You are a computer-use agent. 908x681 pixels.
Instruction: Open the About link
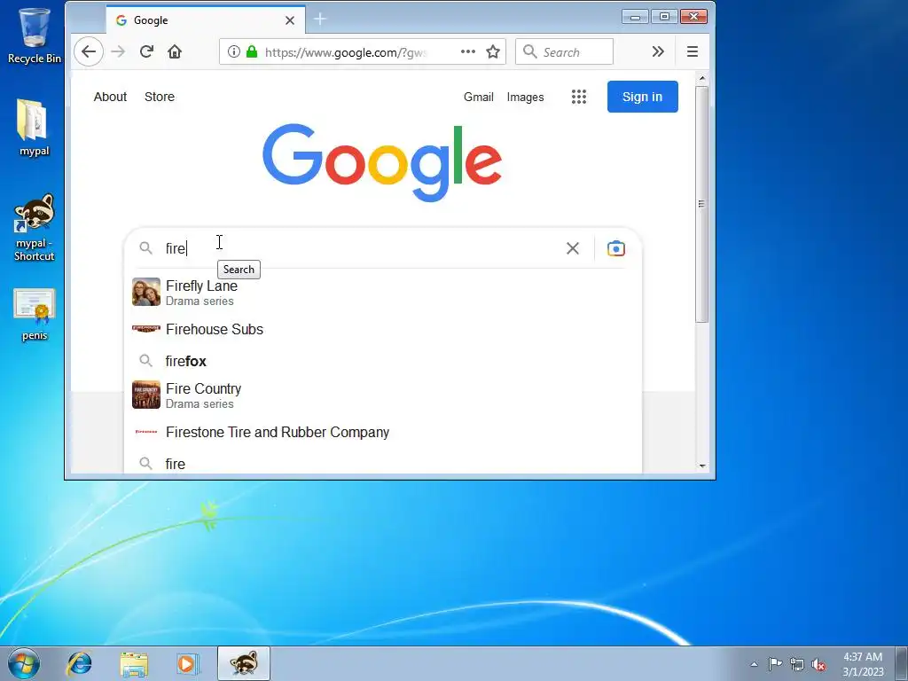110,97
